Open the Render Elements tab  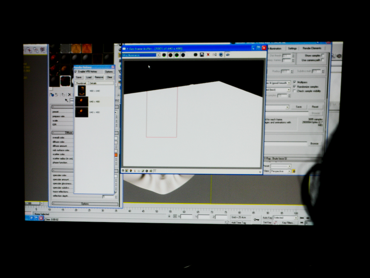point(312,48)
